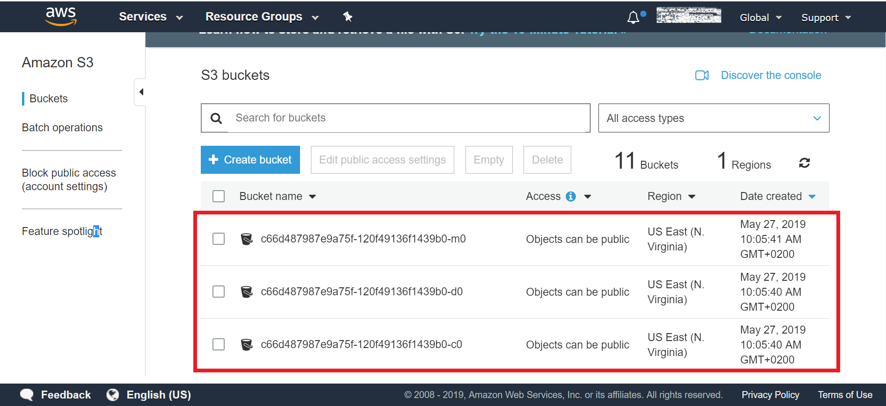Click the Amazon S3 sidebar title

click(58, 63)
